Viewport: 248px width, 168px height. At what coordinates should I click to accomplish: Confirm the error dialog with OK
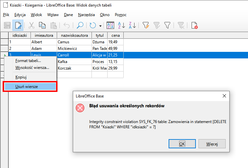click(182, 144)
